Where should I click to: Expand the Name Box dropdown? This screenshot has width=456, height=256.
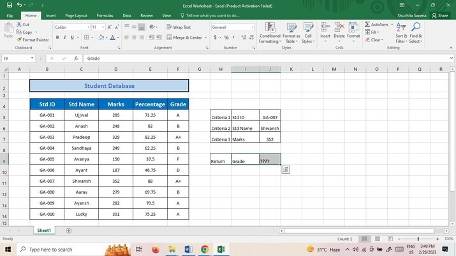tap(32, 59)
